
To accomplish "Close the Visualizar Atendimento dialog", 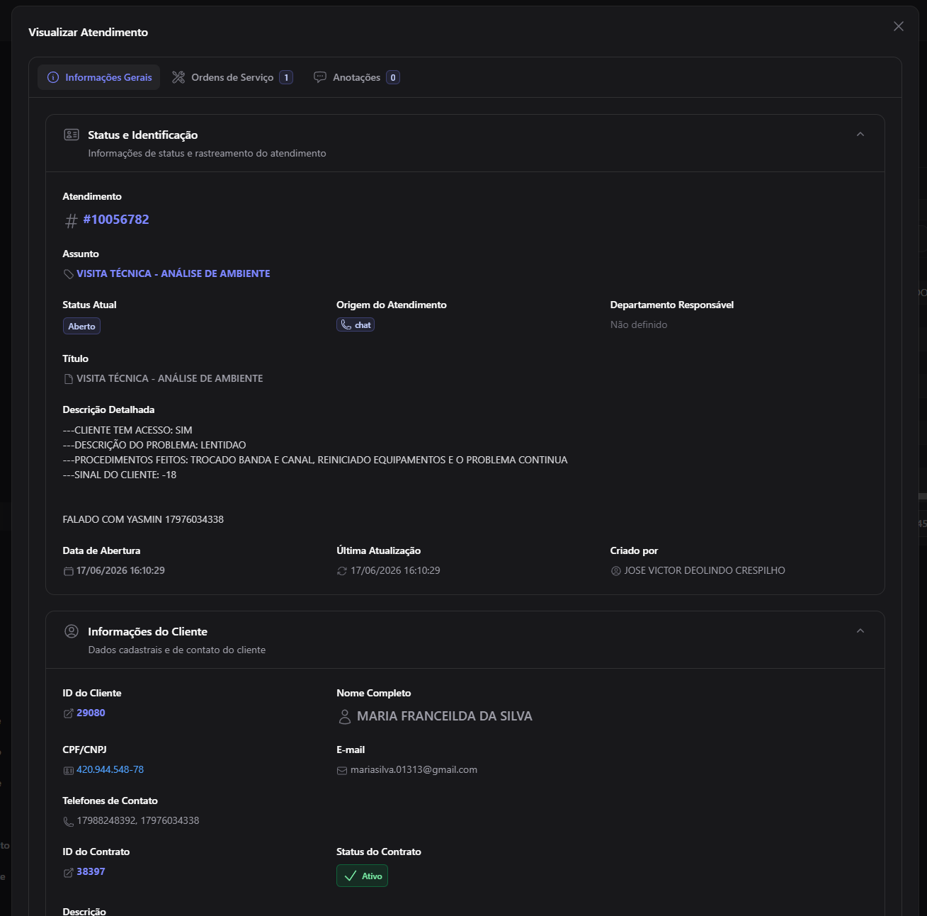I will click(x=899, y=26).
